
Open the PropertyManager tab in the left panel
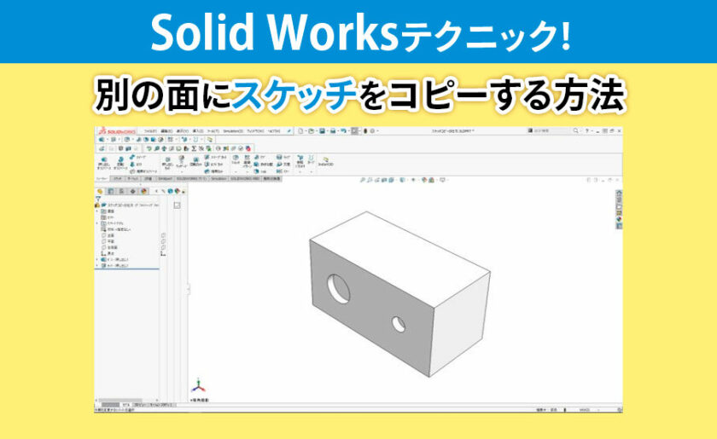coord(110,192)
